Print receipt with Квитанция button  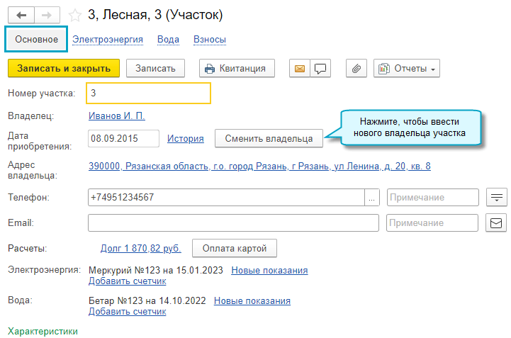point(236,68)
